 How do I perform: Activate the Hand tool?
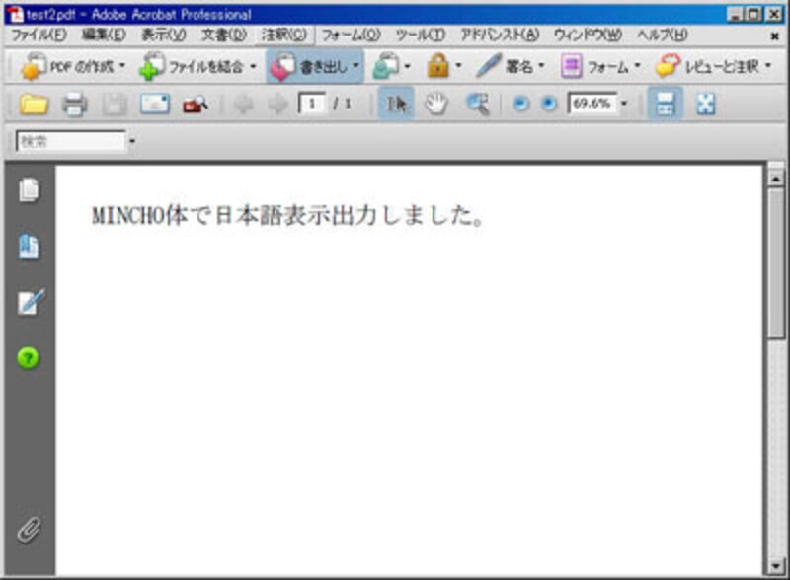click(x=436, y=105)
